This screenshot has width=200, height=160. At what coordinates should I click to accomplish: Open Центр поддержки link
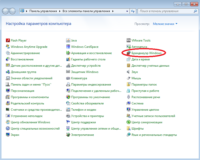(x=84, y=122)
